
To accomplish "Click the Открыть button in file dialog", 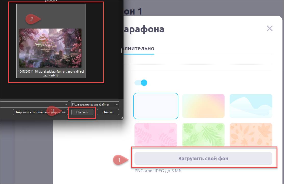I will [82, 112].
